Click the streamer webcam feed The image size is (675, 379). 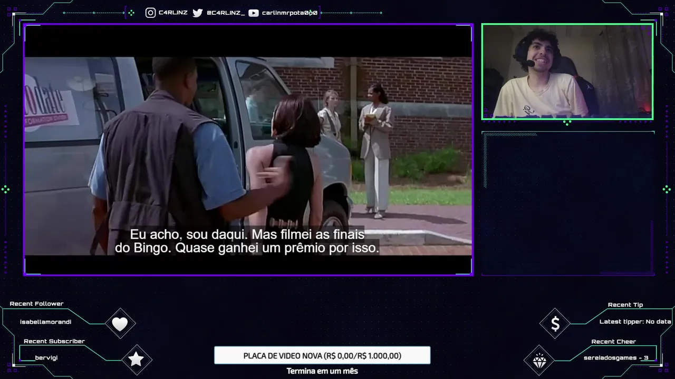(567, 72)
